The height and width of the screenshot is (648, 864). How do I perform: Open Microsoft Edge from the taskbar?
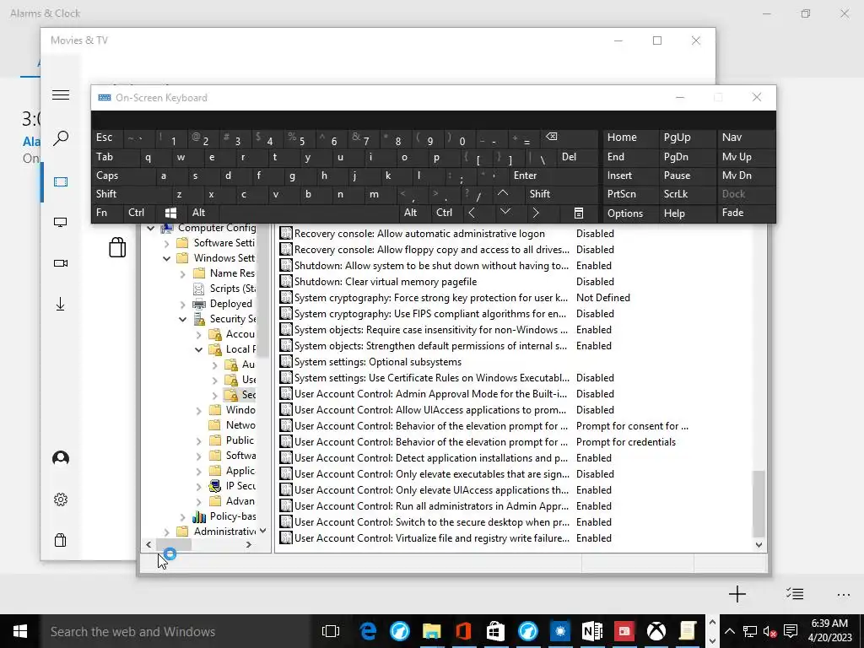pos(368,631)
